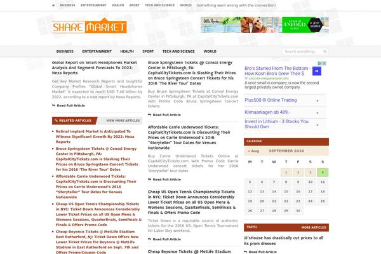The width and height of the screenshot is (381, 254).
Task: Click the Travel section header
Action: pos(252,227)
